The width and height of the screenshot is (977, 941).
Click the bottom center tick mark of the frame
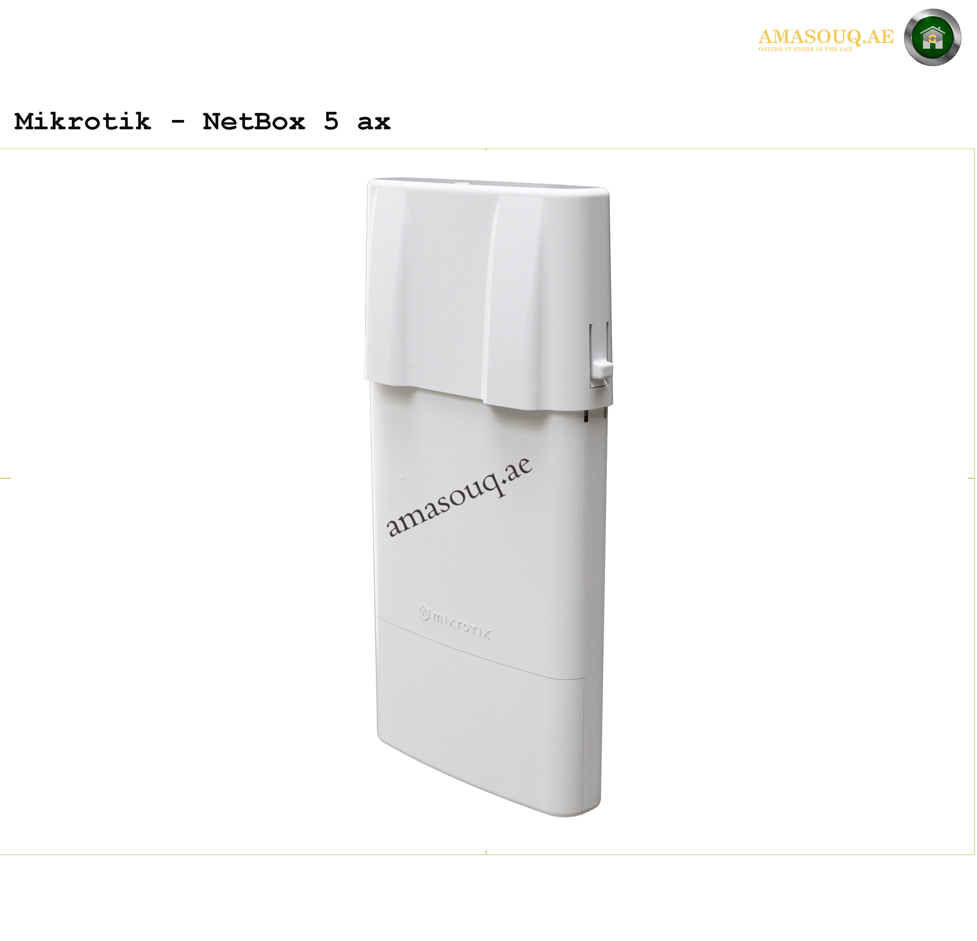pos(486,852)
